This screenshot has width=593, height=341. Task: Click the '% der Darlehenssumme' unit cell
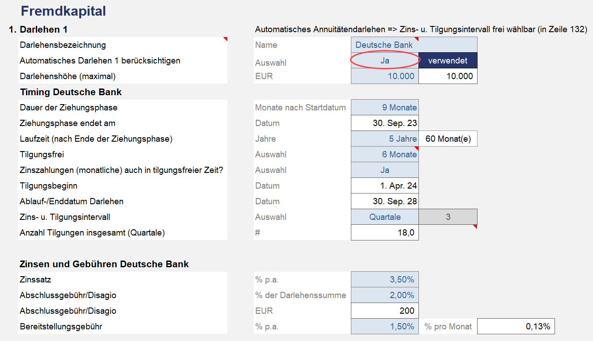tap(302, 295)
